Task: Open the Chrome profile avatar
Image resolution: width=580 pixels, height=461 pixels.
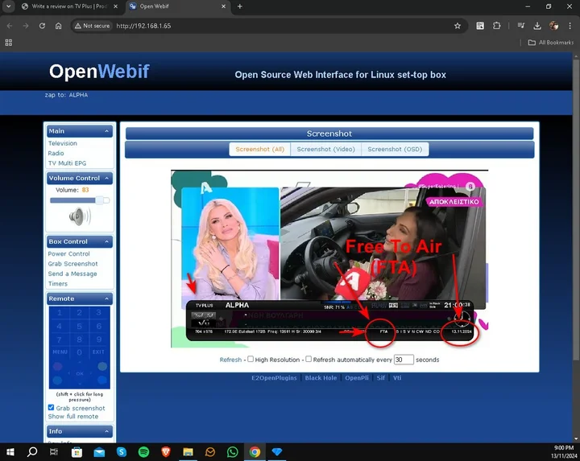Action: pyautogui.click(x=553, y=26)
